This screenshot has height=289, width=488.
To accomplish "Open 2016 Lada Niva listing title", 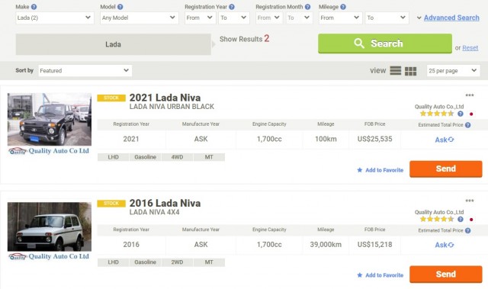I will tap(165, 203).
